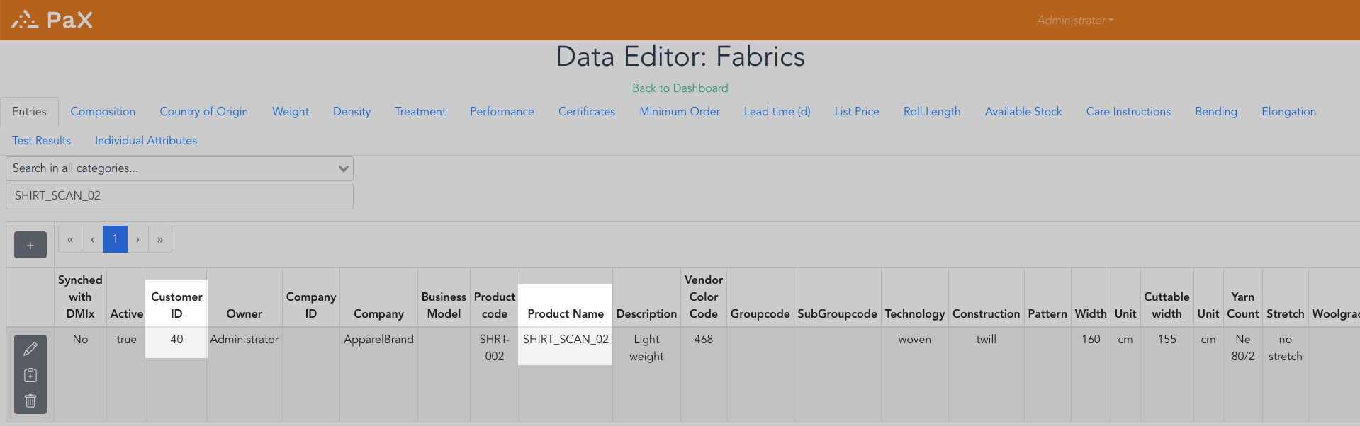Open the Administrator user dropdown
Image resolution: width=1360 pixels, height=426 pixels.
coord(1075,21)
